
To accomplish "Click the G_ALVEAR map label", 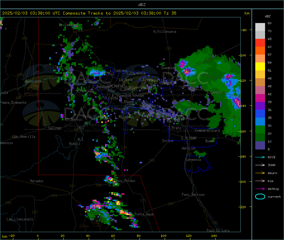I will coord(189,138).
